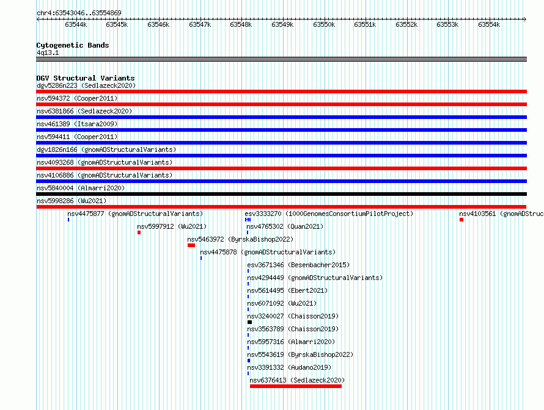Image resolution: width=544 pixels, height=410 pixels.
Task: Click the 63552k ruler tick label
Action: 406,24
